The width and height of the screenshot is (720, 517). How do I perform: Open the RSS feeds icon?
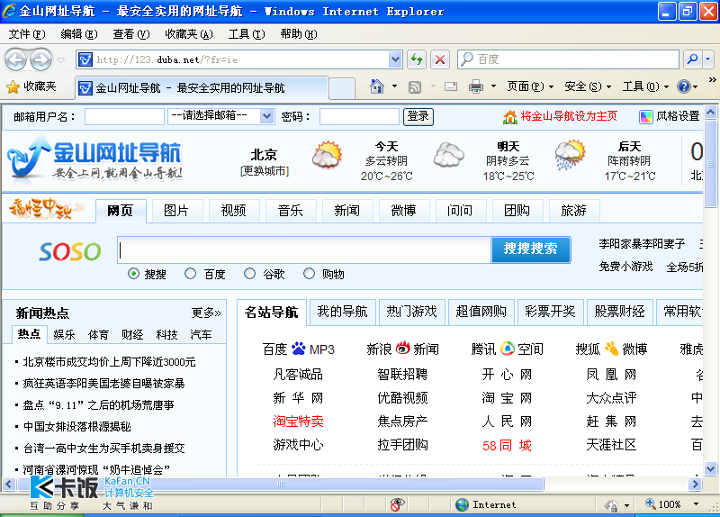[x=415, y=86]
